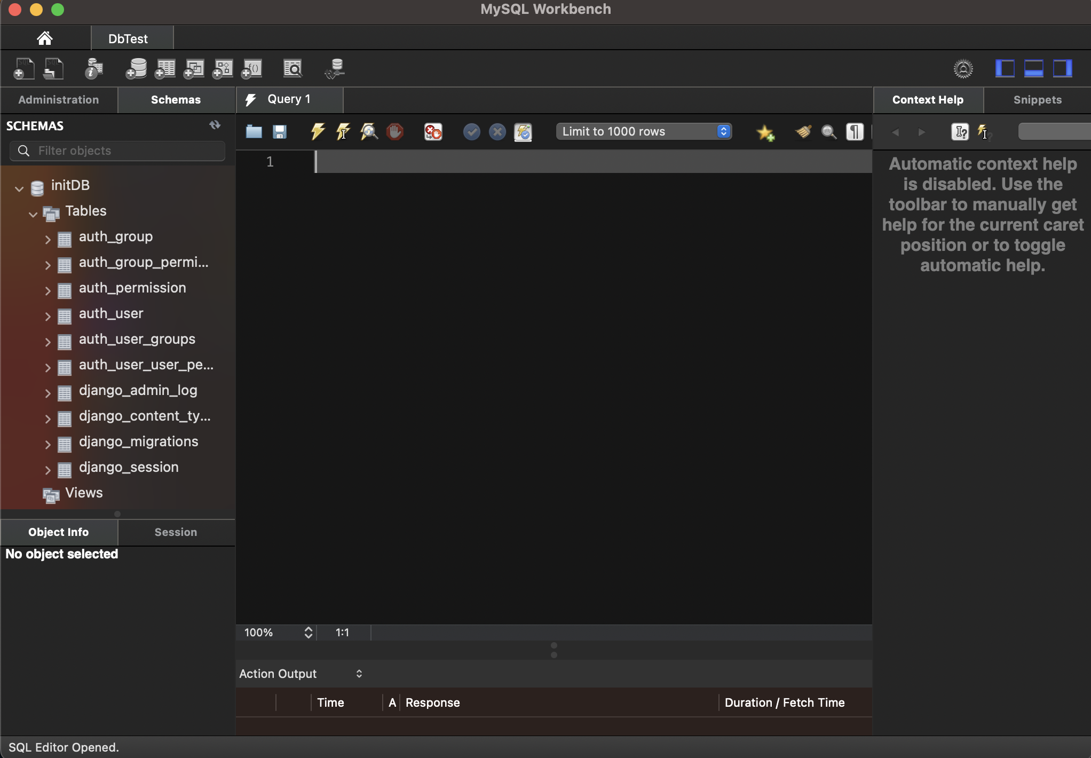
Task: Expand the auth_group table
Action: click(48, 240)
